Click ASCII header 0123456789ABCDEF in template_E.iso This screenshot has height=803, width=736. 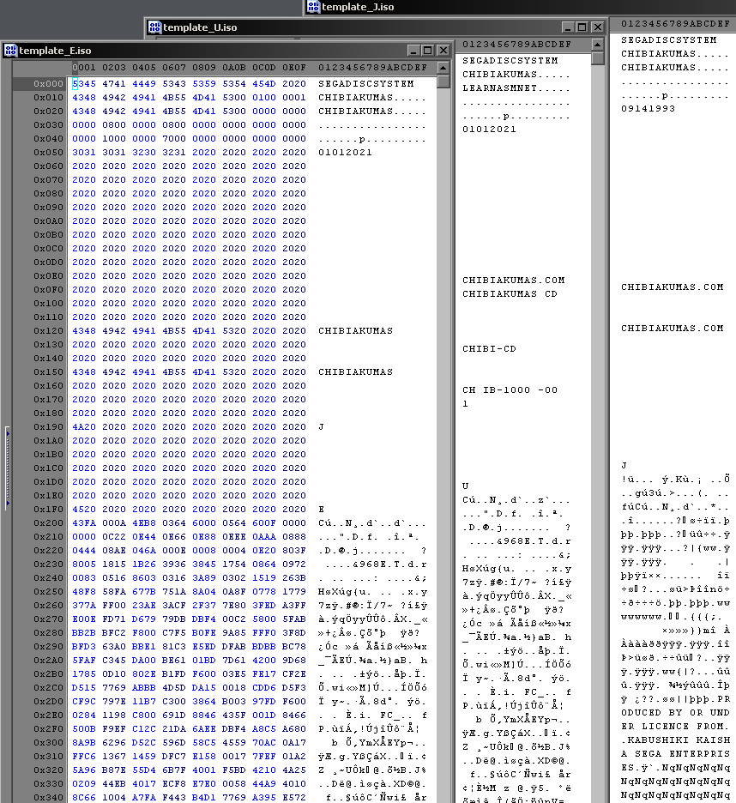pyautogui.click(x=372, y=68)
